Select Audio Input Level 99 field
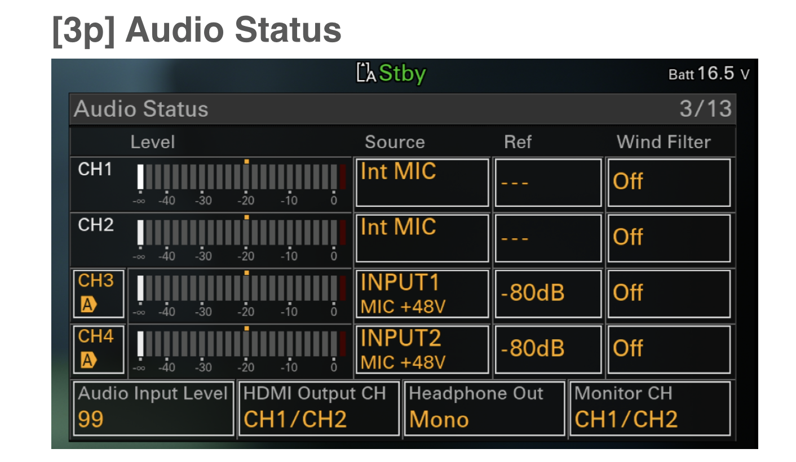 (x=153, y=408)
